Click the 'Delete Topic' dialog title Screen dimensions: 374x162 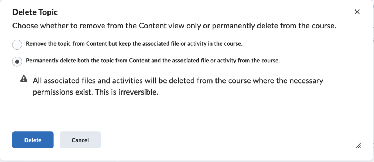pyautogui.click(x=35, y=12)
